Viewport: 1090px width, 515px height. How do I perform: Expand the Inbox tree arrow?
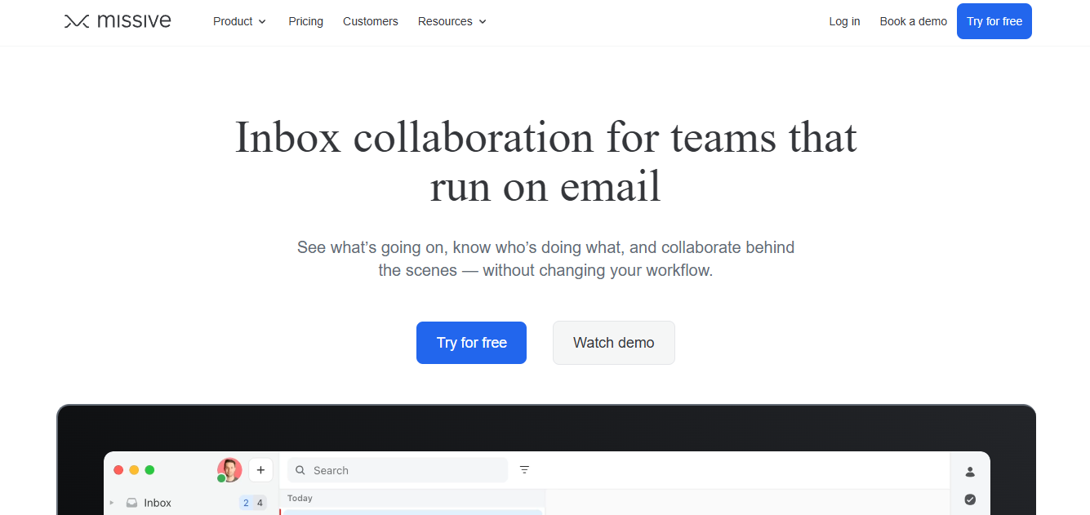click(112, 503)
